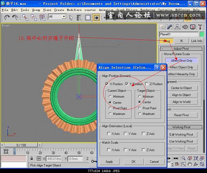Collapse the Adjust Pivot rollout
Screen dimensions: 207x173
[181, 49]
